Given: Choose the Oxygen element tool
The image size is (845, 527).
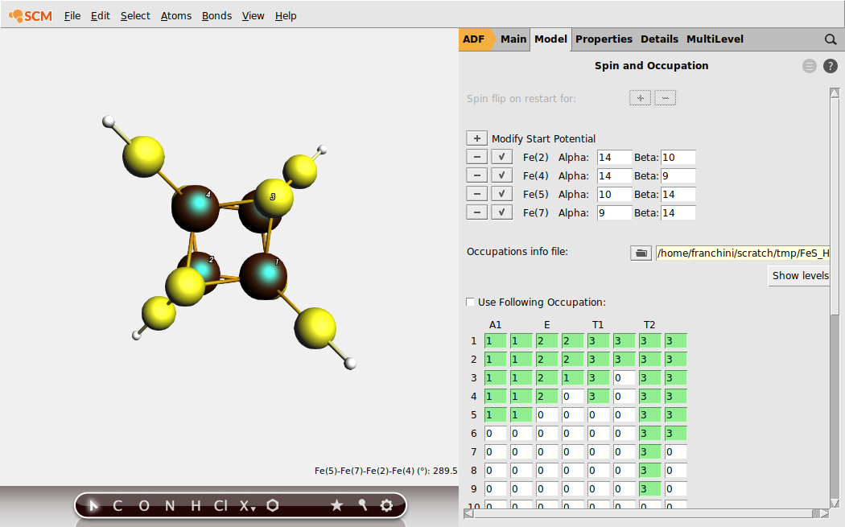Looking at the screenshot, I should [143, 505].
